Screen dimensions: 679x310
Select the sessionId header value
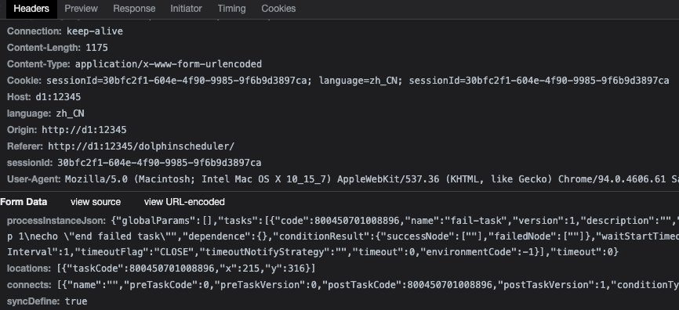pyautogui.click(x=159, y=163)
